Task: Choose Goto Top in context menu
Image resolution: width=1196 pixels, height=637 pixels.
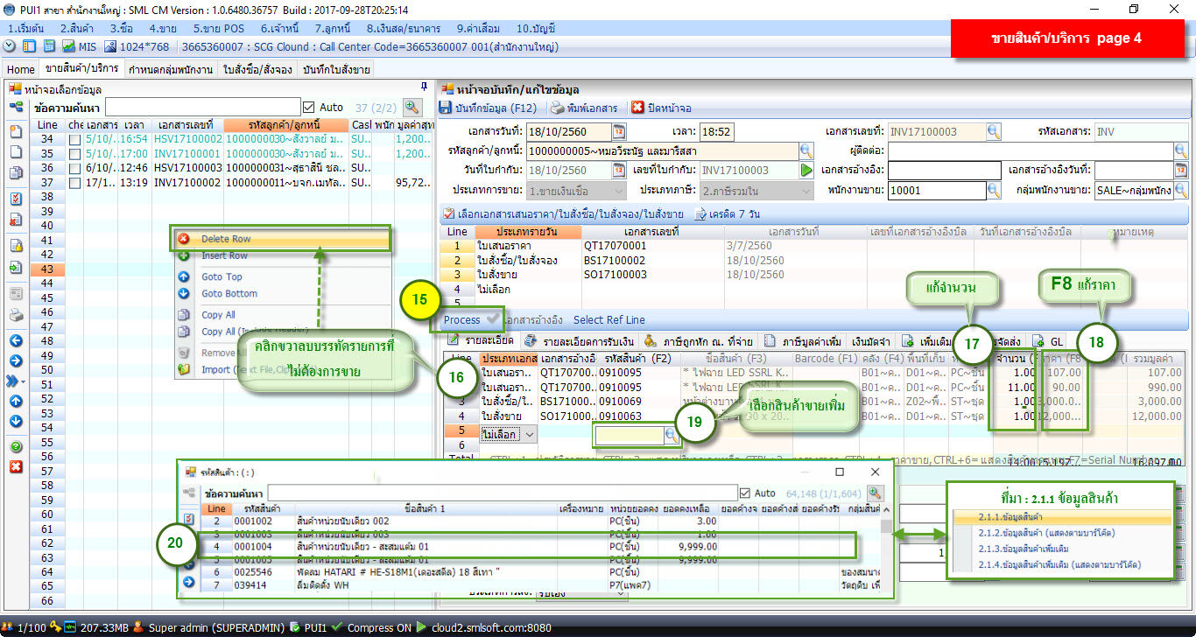Action: (283, 276)
